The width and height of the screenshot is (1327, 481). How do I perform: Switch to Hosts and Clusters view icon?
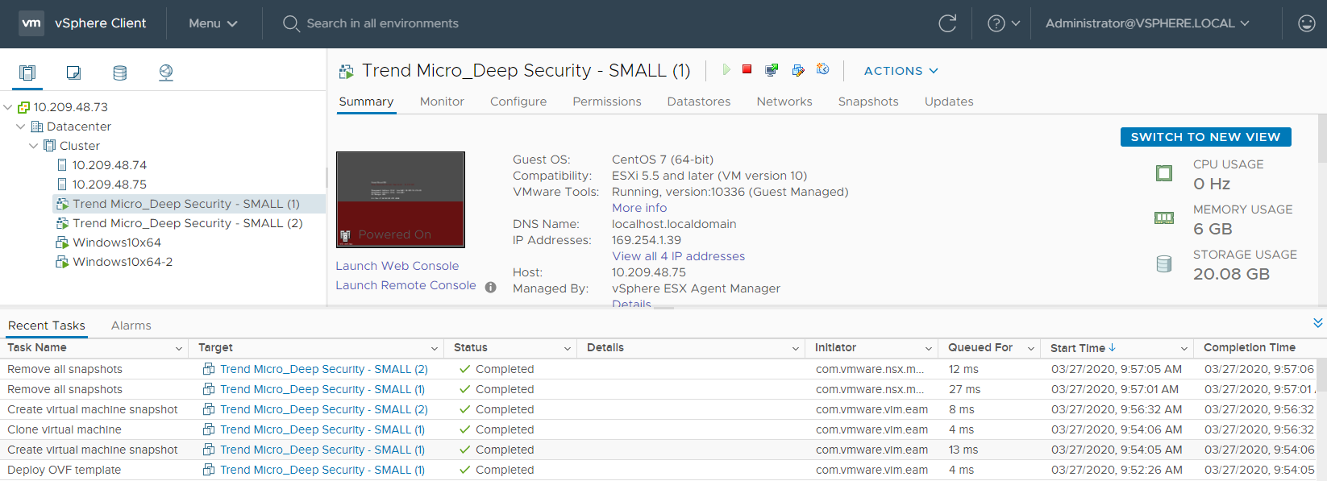pos(27,73)
